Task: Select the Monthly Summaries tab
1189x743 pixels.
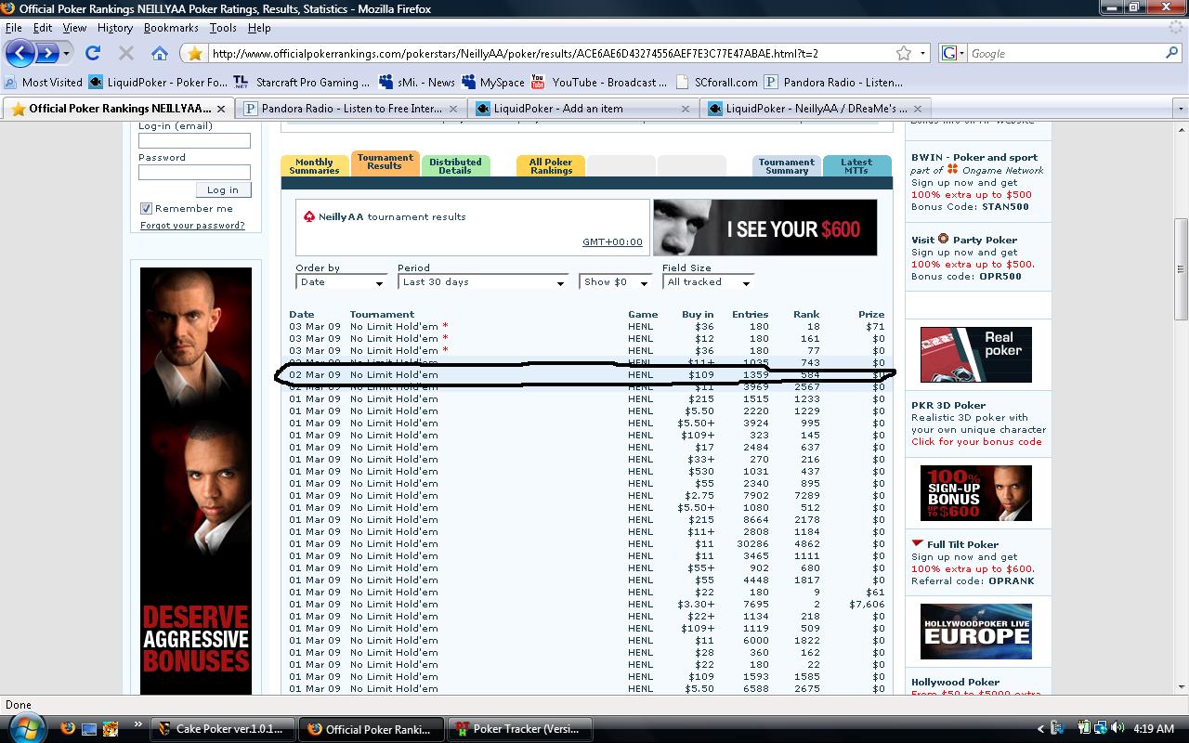Action: tap(314, 165)
